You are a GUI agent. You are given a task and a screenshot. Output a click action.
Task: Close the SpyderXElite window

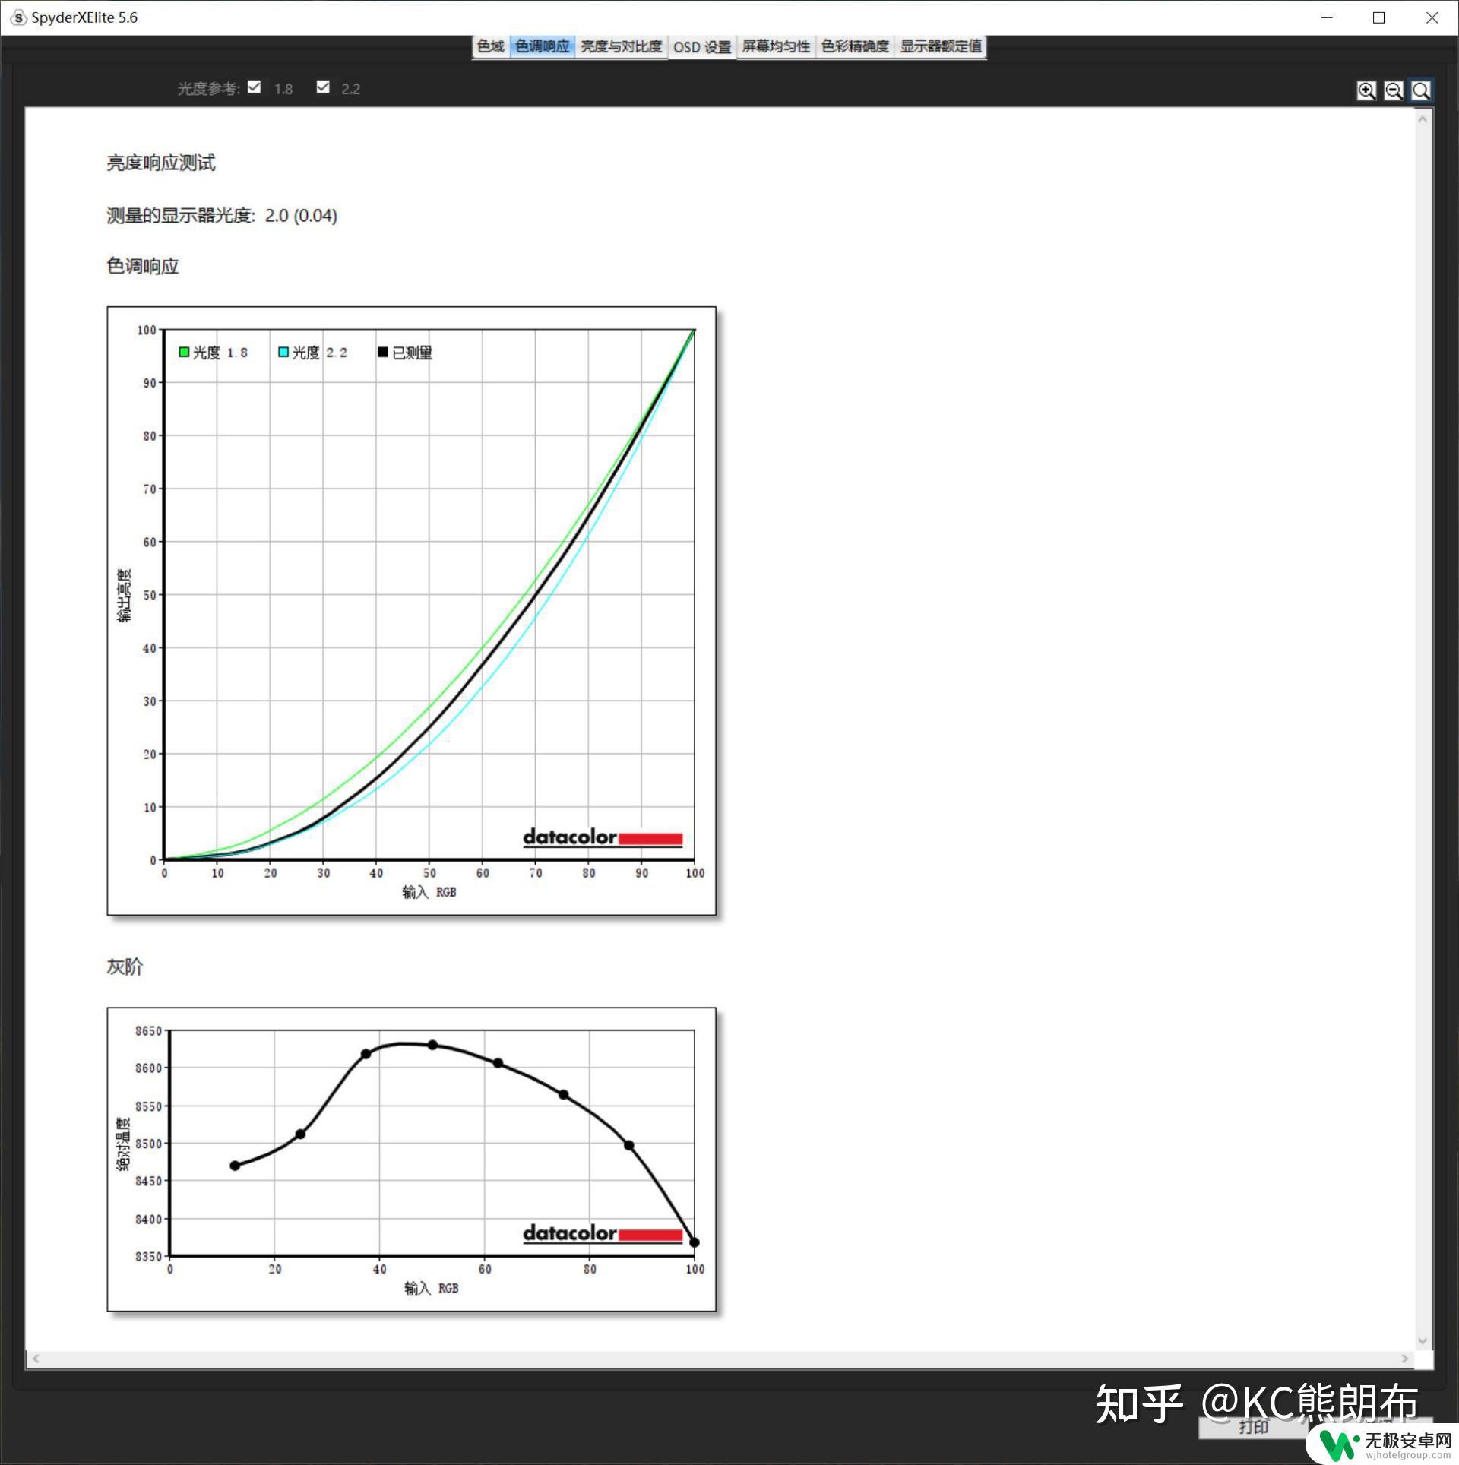1432,17
